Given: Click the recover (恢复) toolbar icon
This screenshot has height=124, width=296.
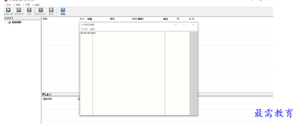Looking at the screenshot, I should tap(29, 11).
